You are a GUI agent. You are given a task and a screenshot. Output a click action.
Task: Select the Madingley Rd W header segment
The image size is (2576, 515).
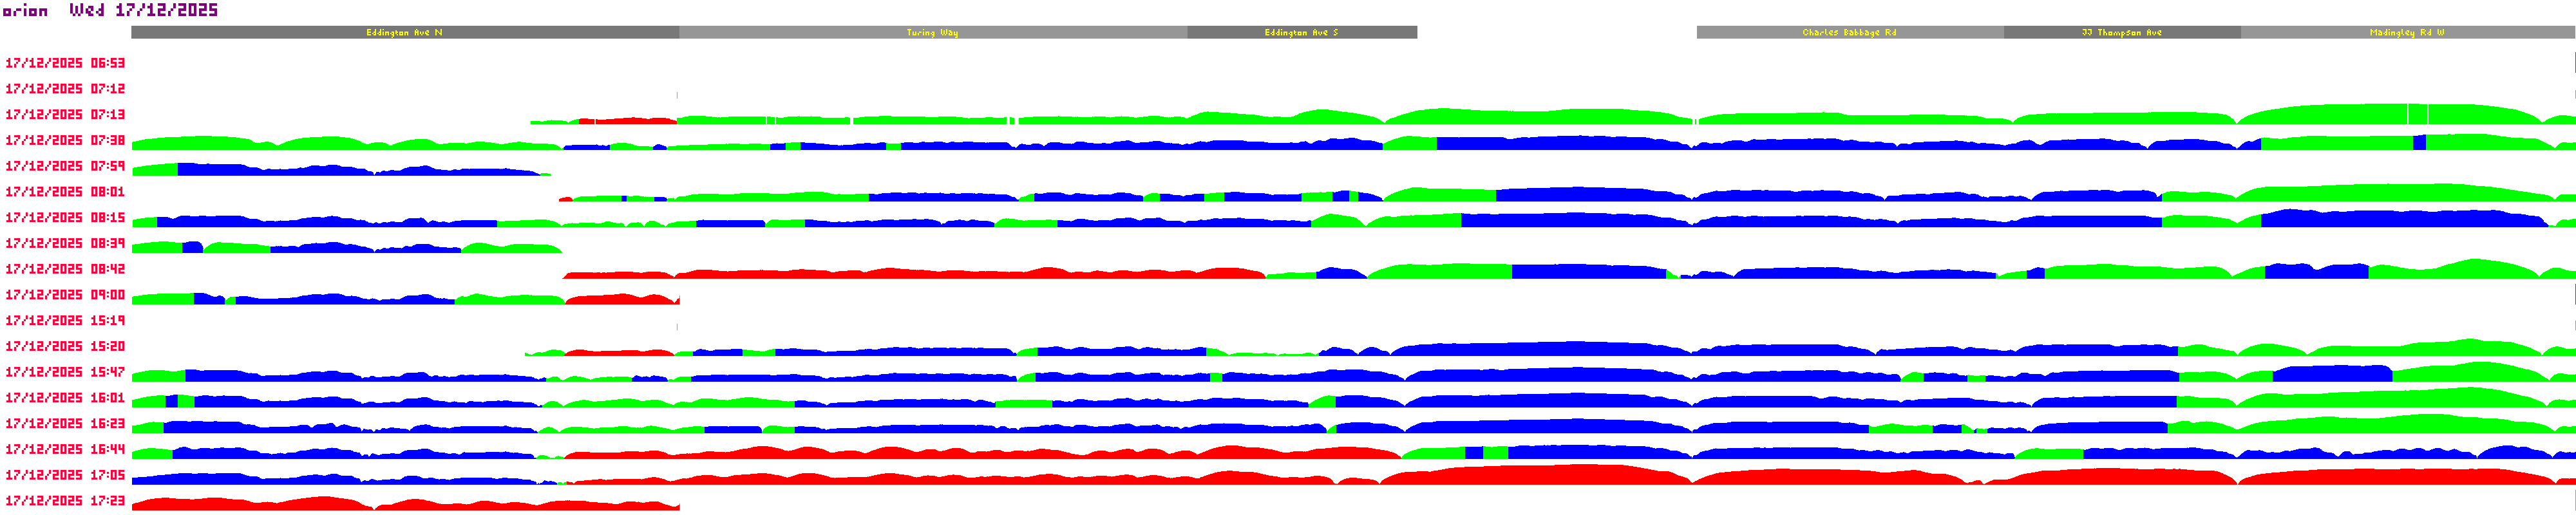[2407, 33]
